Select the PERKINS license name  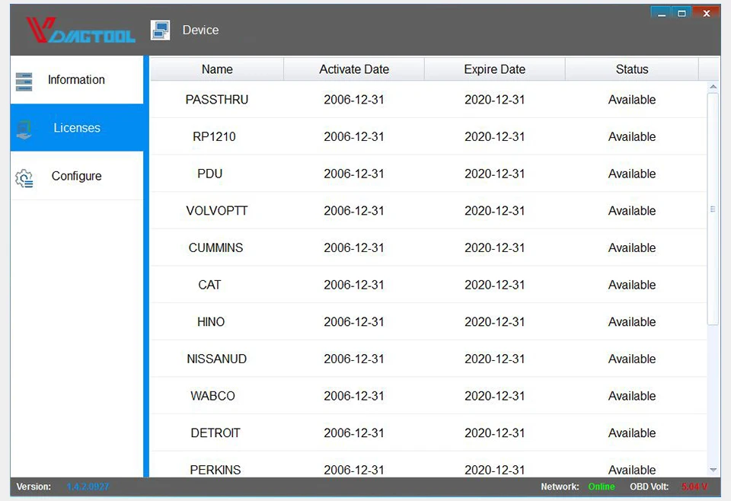pyautogui.click(x=215, y=470)
